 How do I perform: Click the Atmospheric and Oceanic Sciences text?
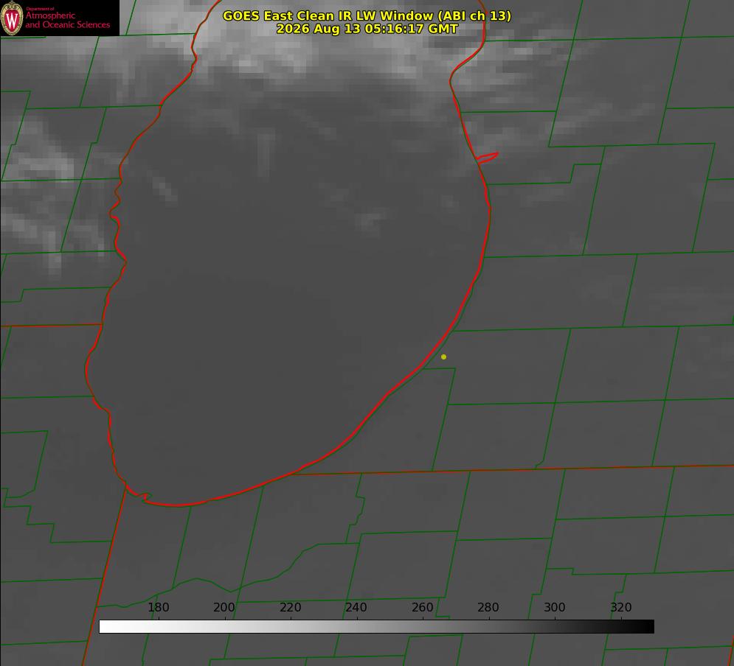click(x=67, y=20)
